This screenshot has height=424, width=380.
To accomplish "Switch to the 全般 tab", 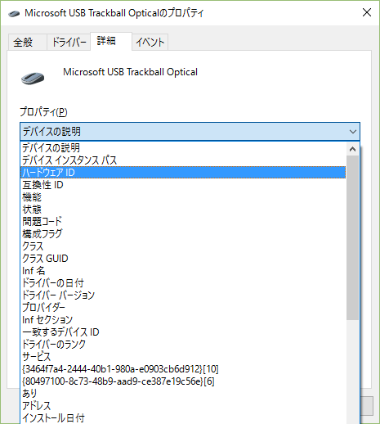I will pos(27,43).
